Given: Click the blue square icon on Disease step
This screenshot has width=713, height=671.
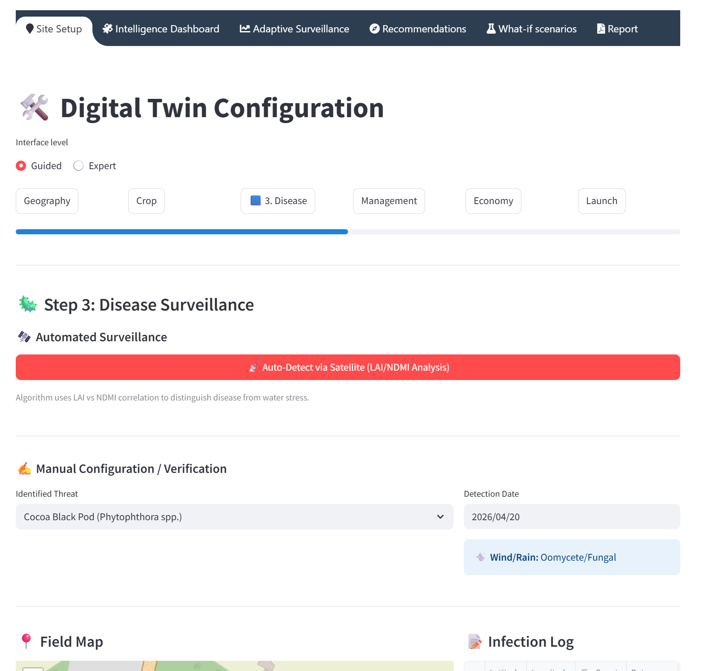Looking at the screenshot, I should [x=256, y=201].
